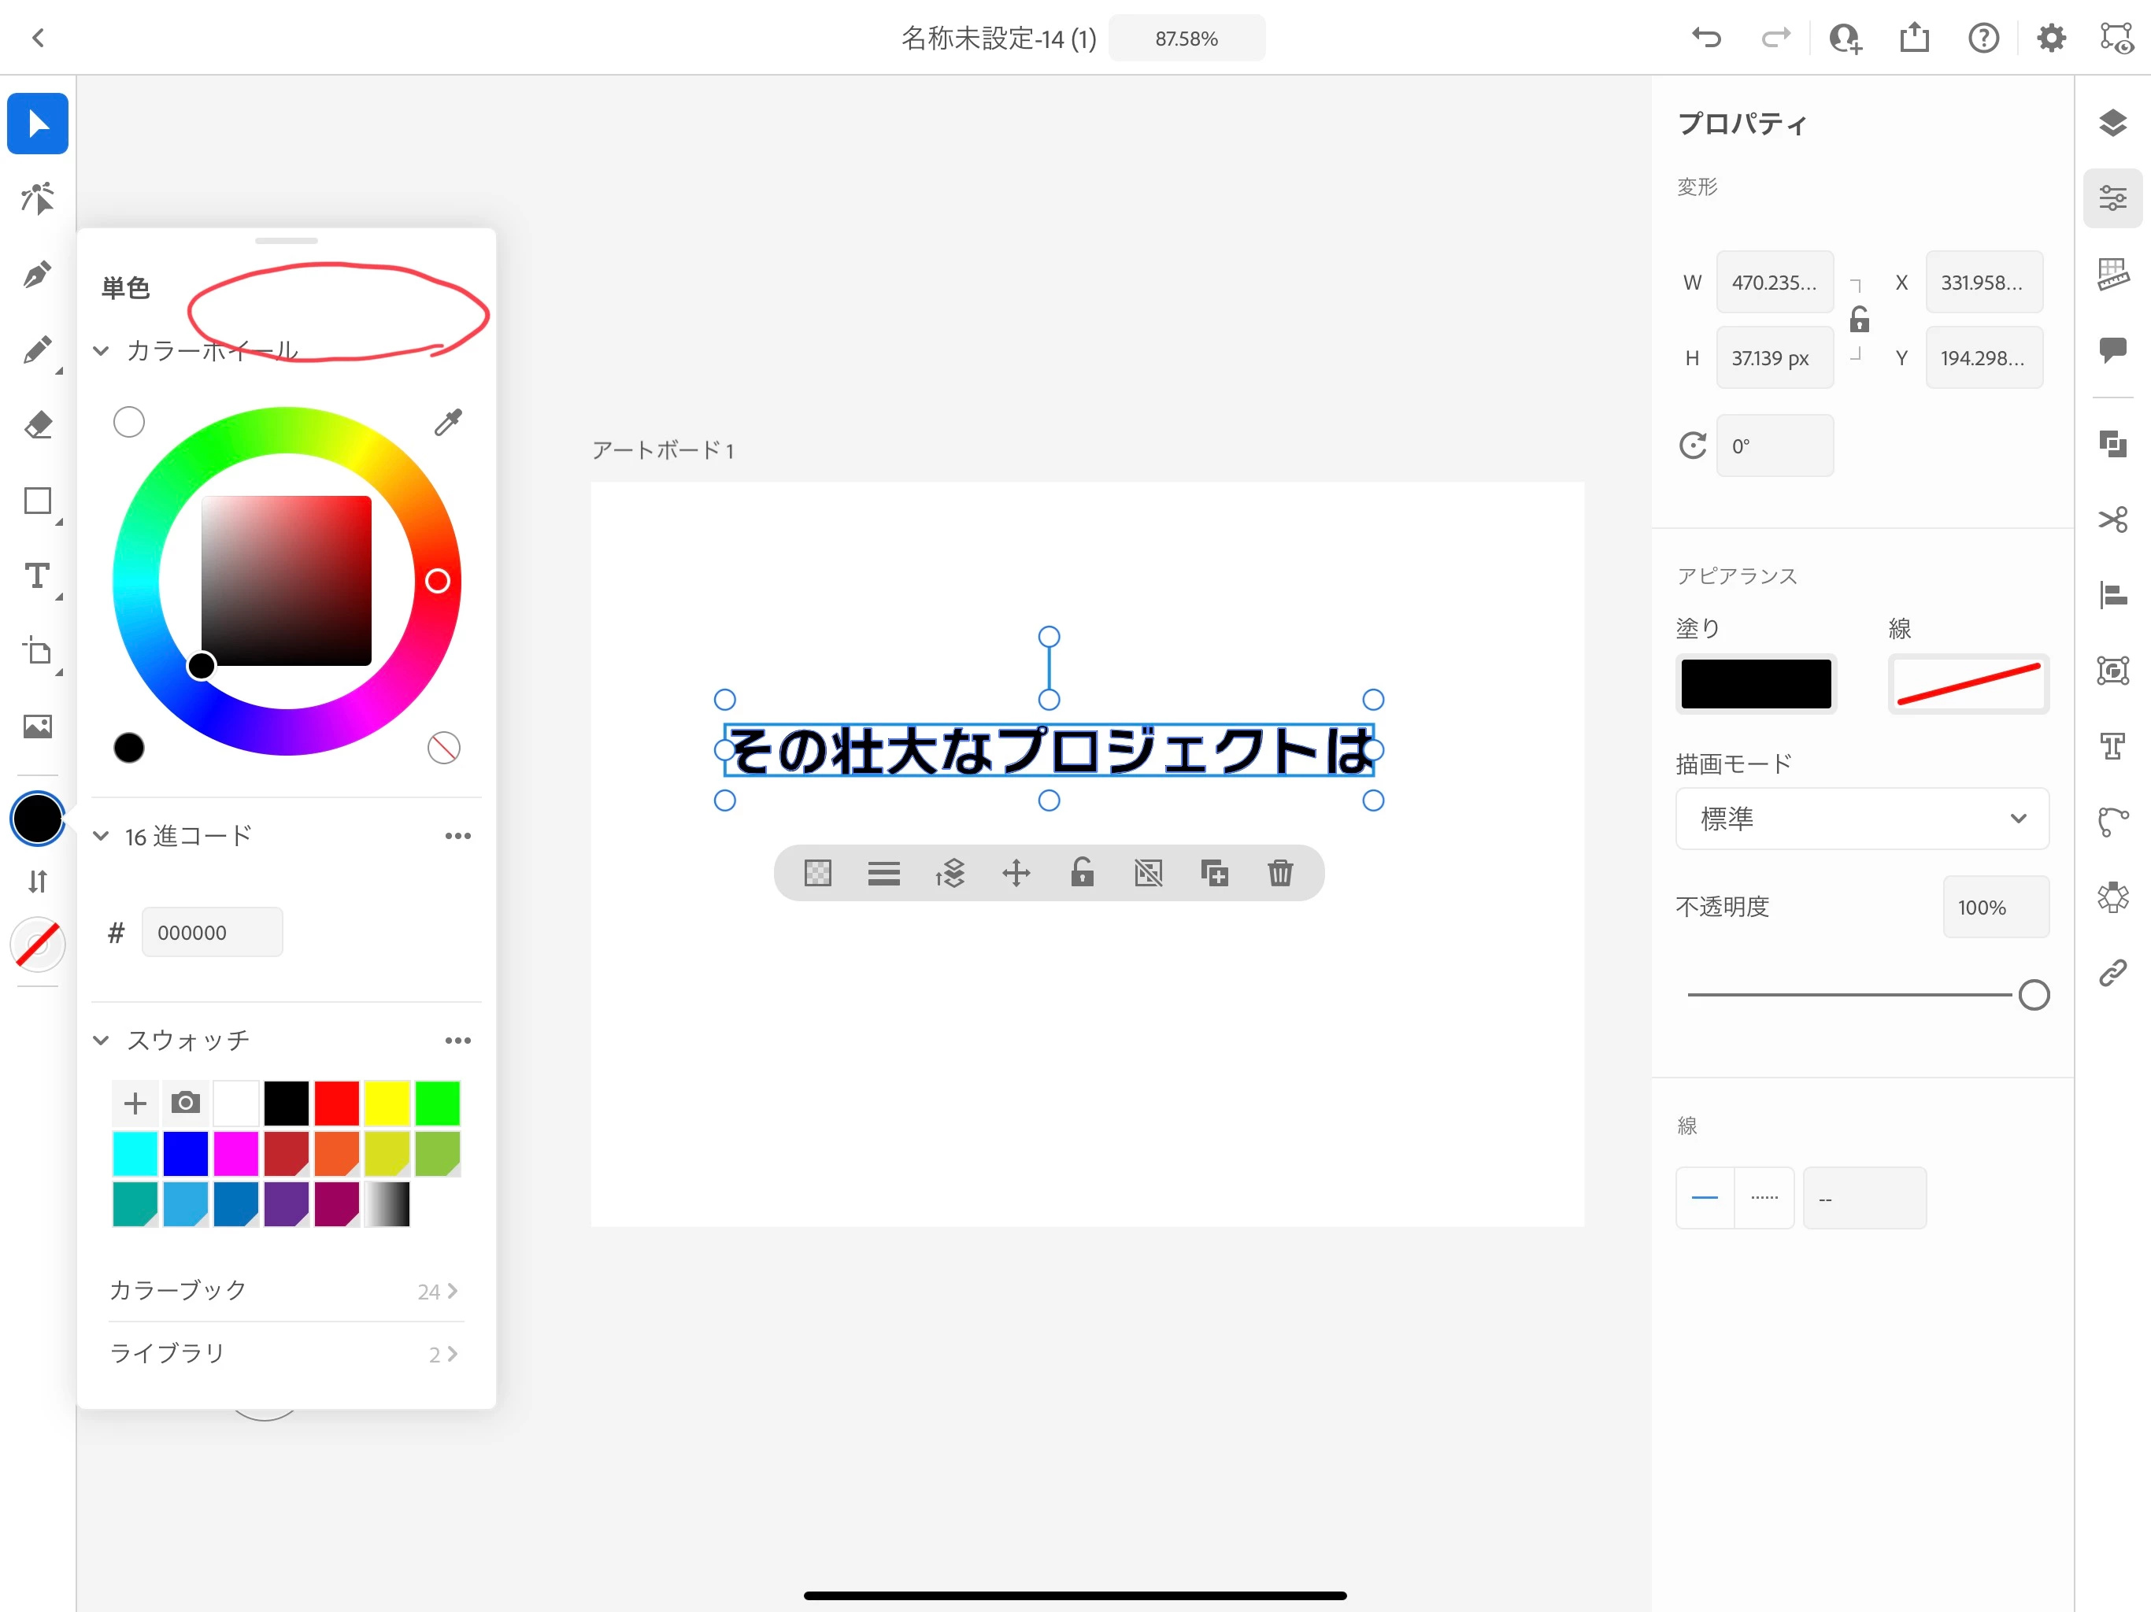Open the 描画モード 標準 dropdown
Viewport: 2151px width, 1612px height.
(1861, 819)
